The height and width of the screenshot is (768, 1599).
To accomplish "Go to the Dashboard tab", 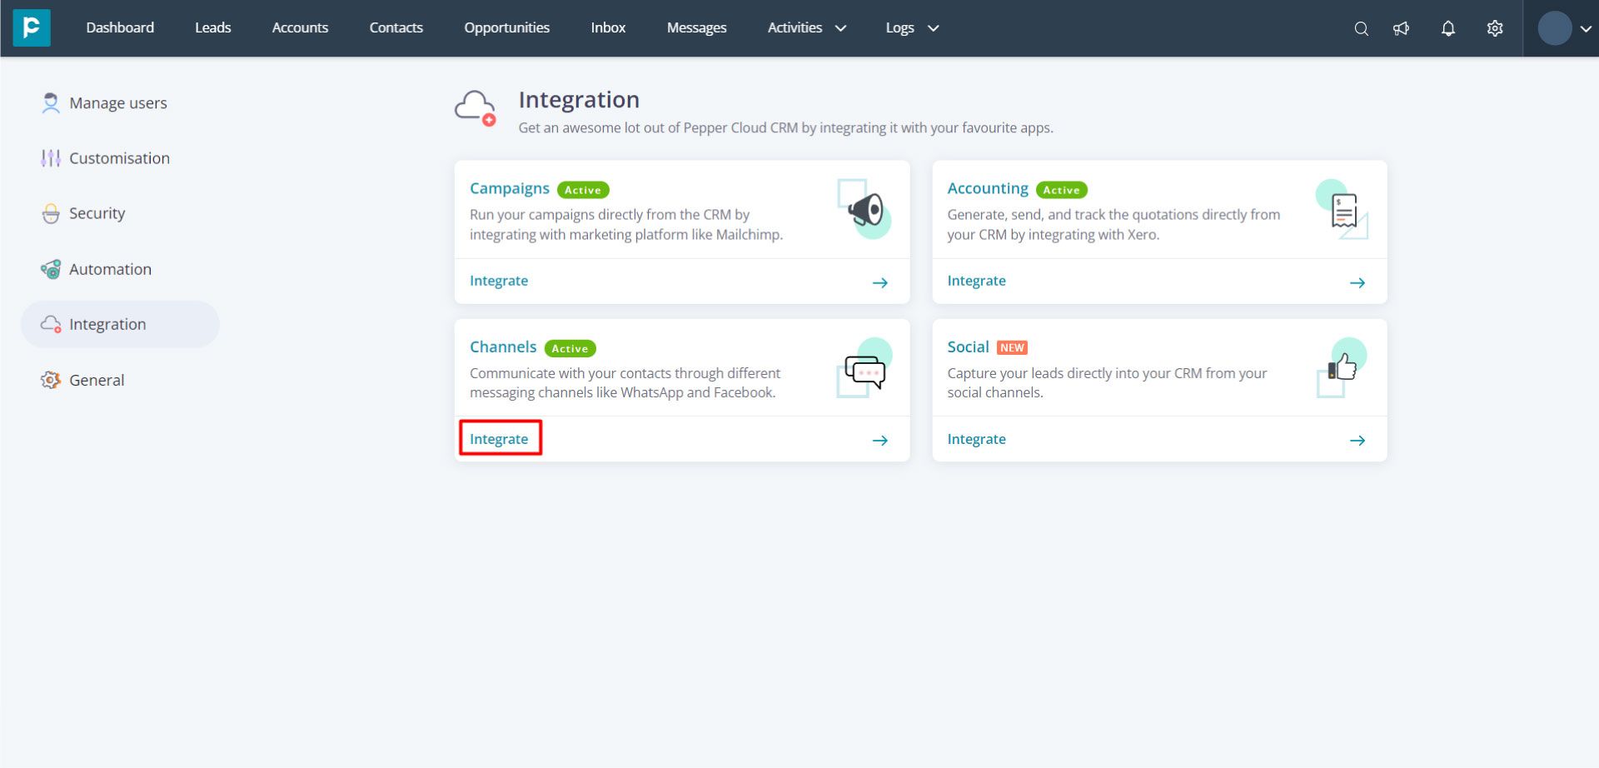I will tap(120, 27).
